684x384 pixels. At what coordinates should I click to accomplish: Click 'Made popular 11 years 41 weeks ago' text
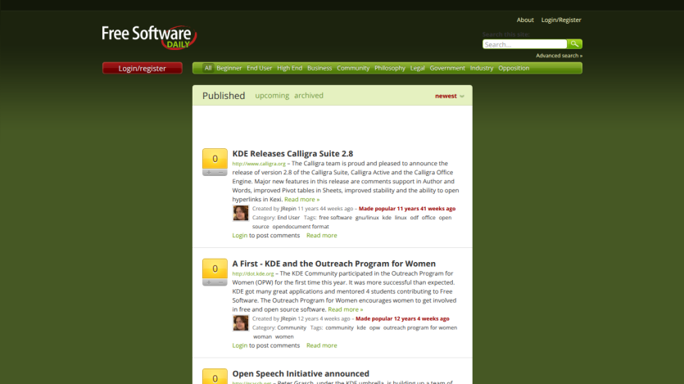[407, 209]
